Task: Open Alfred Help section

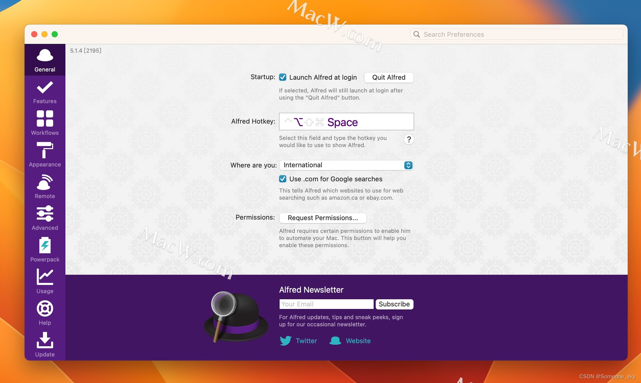Action: pos(44,312)
